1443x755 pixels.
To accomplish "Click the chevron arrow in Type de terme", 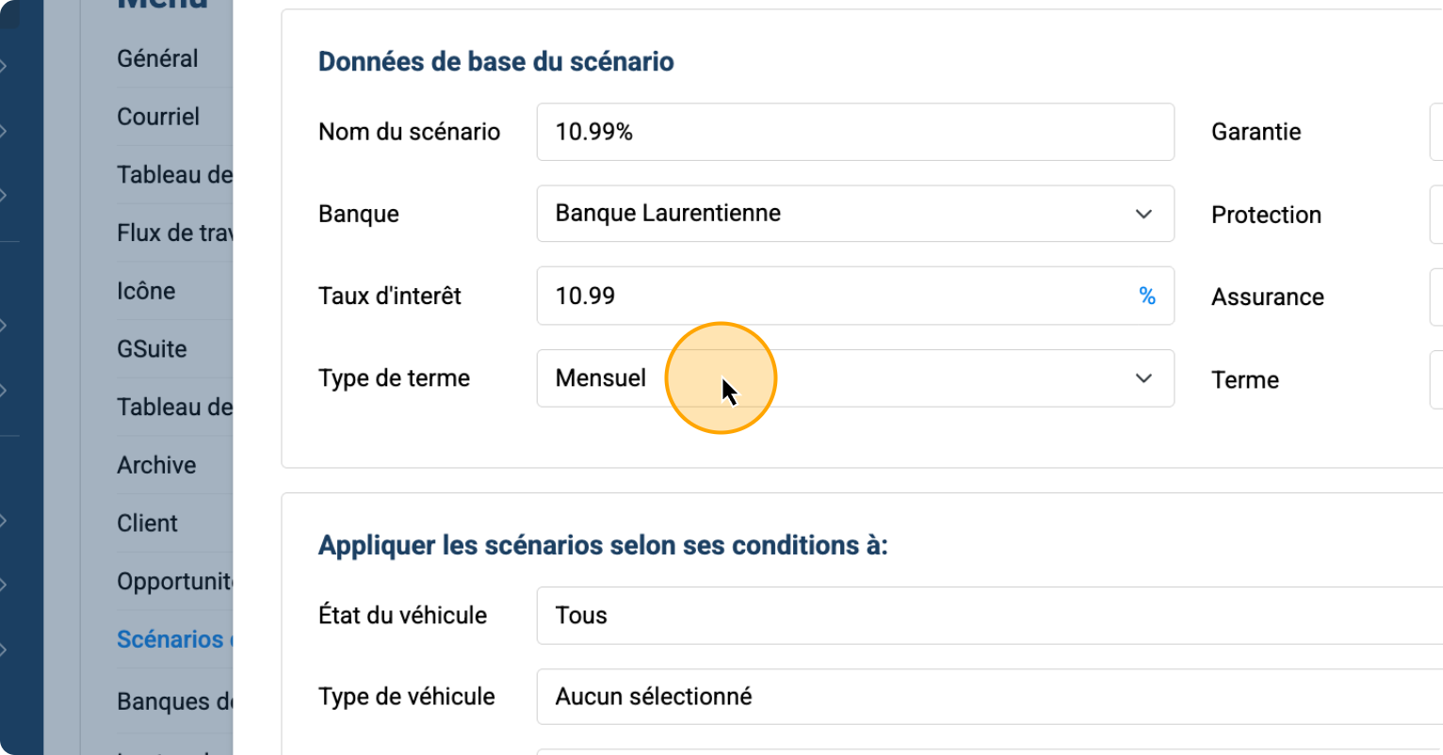I will coord(1143,378).
